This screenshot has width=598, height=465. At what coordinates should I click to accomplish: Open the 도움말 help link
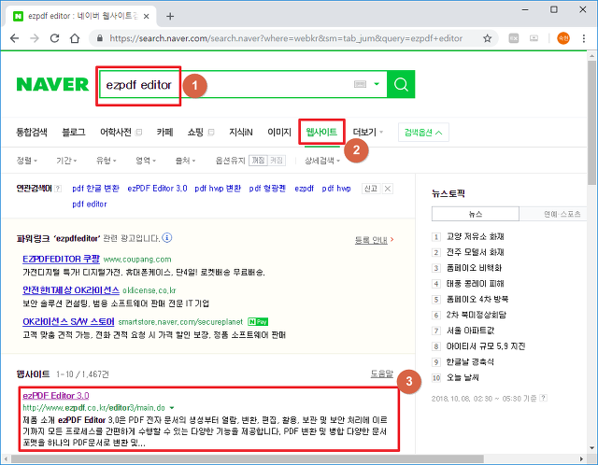coord(382,373)
